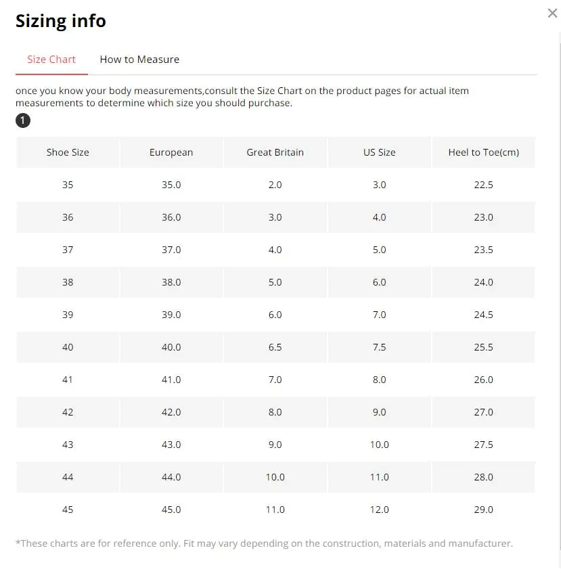
Task: Click the Great Britain column header
Action: 275,152
